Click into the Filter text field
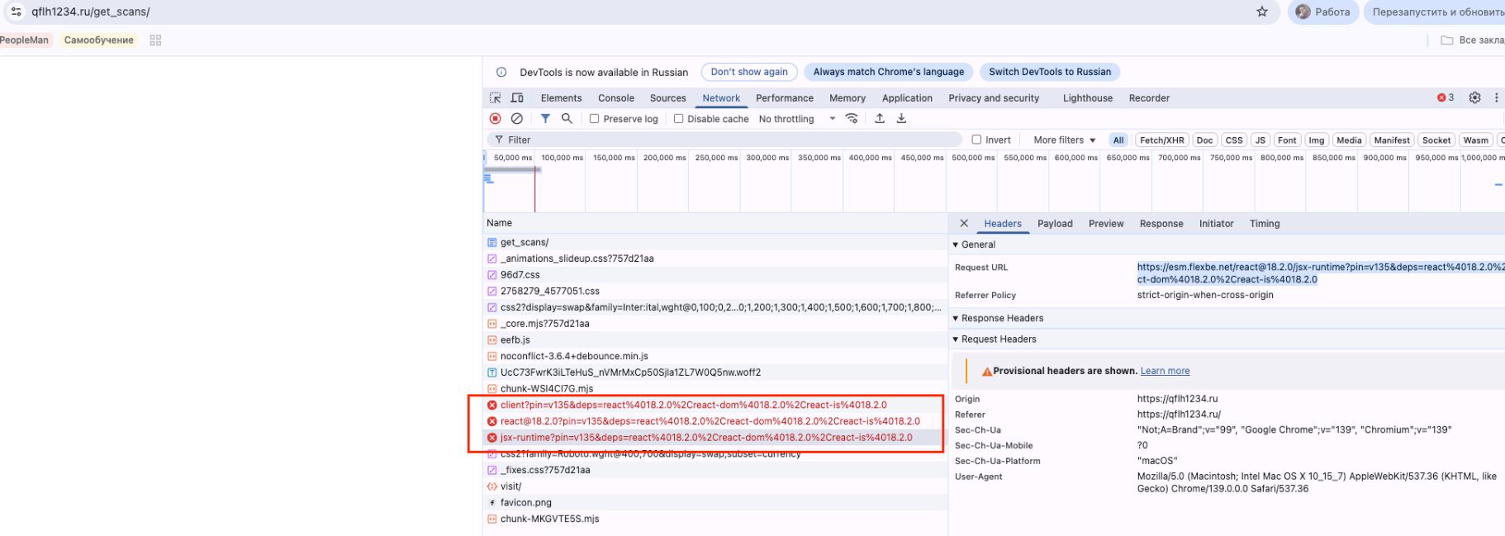 (727, 140)
